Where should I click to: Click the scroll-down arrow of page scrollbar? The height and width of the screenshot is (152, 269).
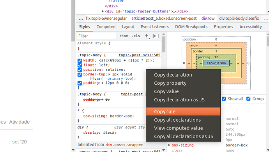pos(73,150)
